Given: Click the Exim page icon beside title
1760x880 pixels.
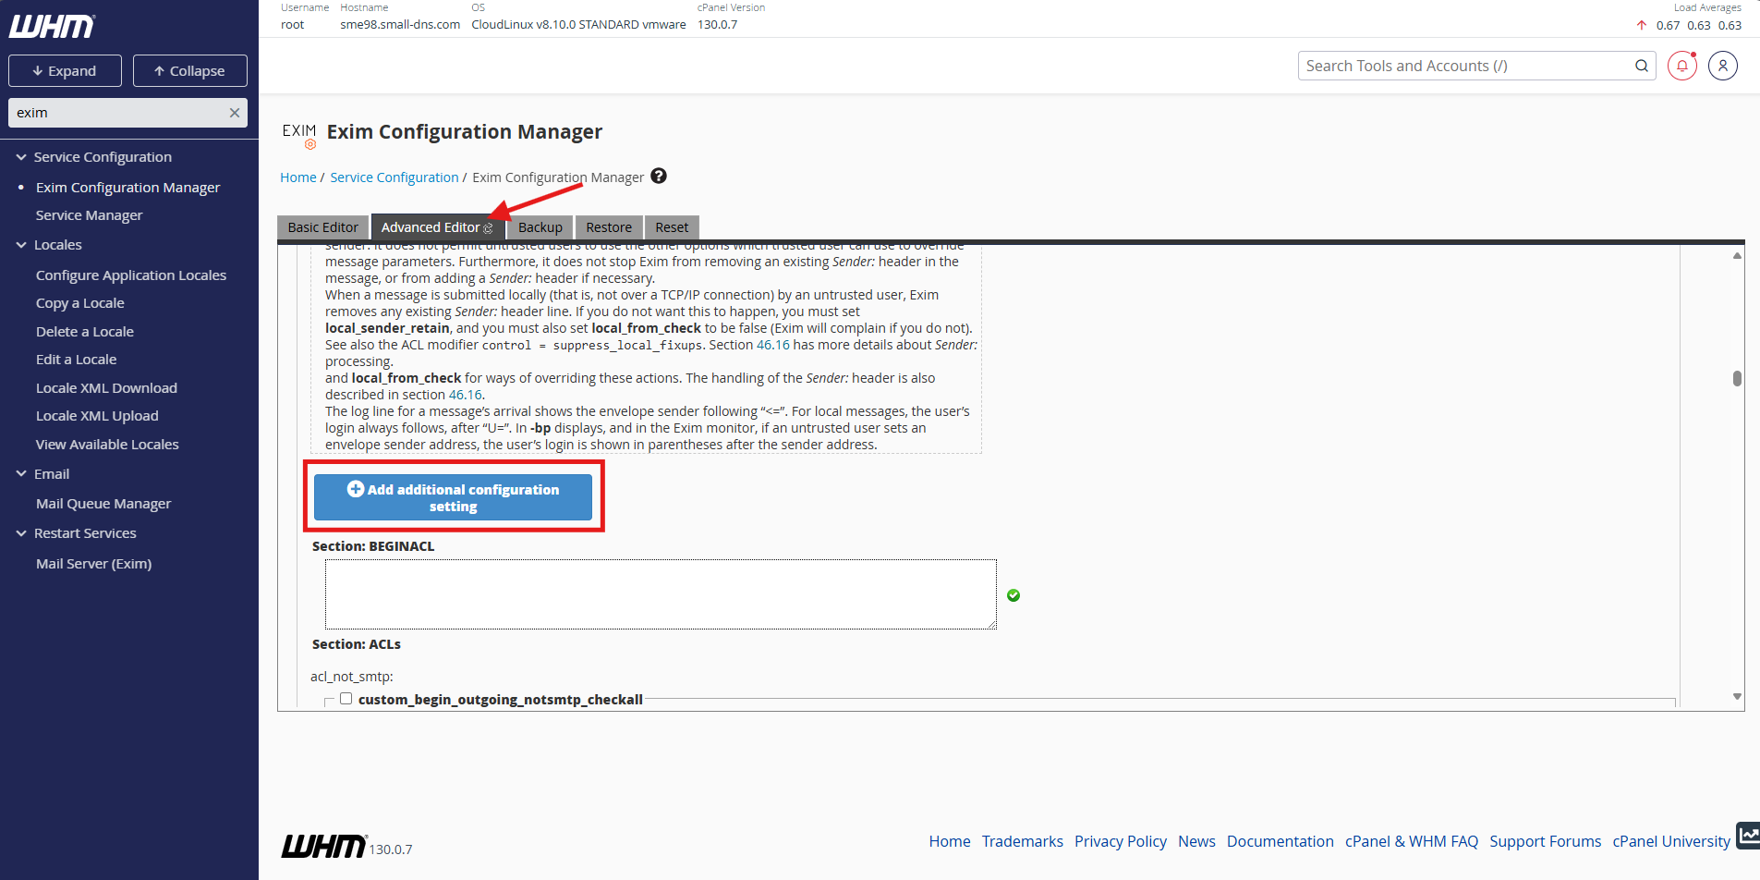Looking at the screenshot, I should (x=299, y=134).
